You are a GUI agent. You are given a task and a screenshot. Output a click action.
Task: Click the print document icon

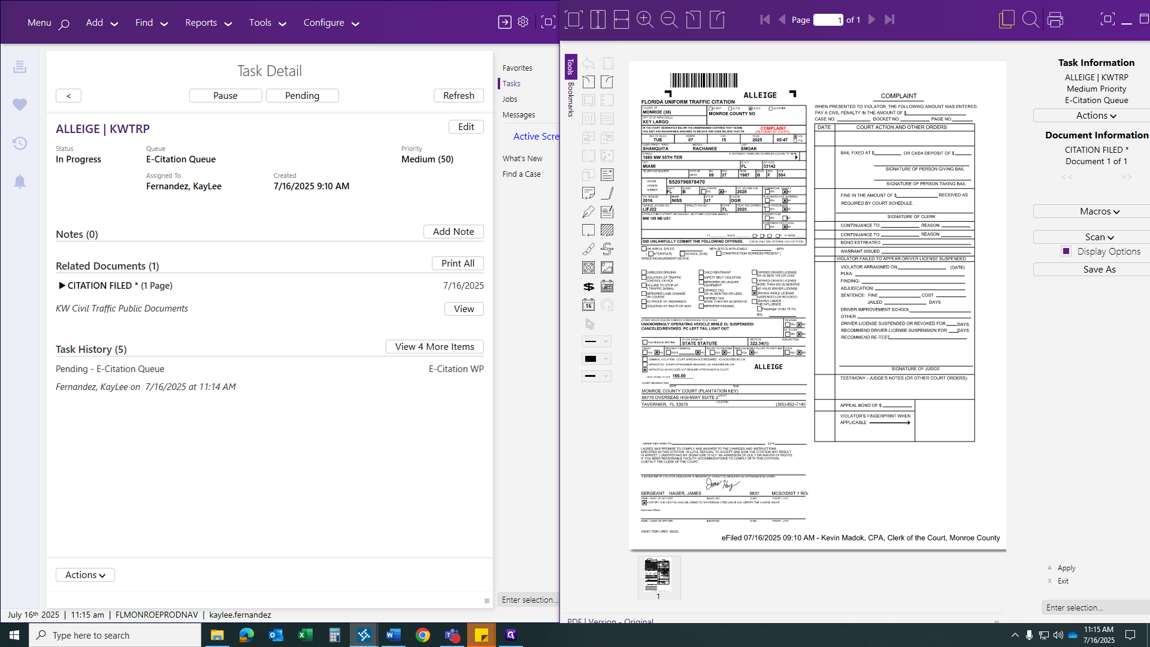[x=1055, y=20]
